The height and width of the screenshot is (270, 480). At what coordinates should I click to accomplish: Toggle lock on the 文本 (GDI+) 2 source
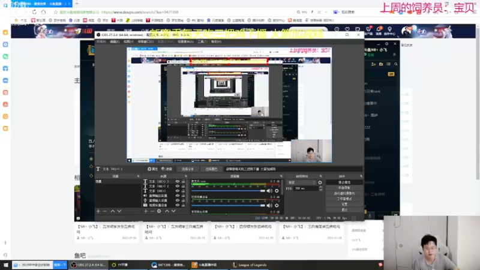point(183,186)
